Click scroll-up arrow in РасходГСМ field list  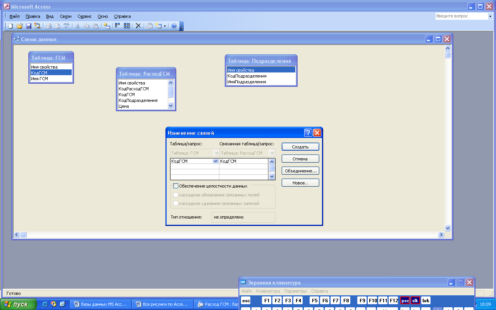coord(171,83)
